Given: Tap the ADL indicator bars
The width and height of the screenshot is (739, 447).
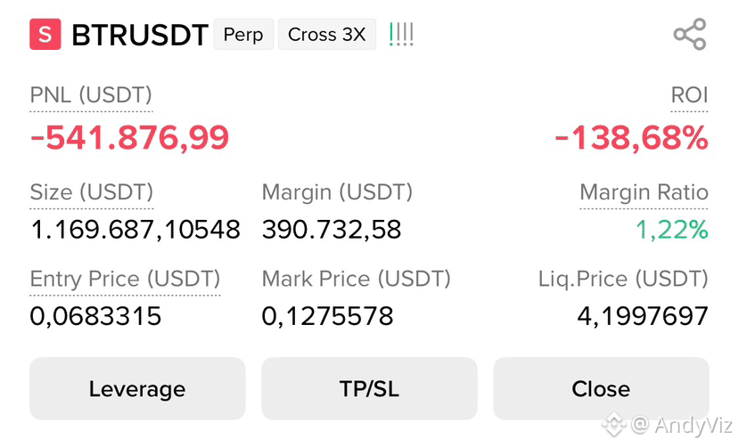Looking at the screenshot, I should coord(401,35).
